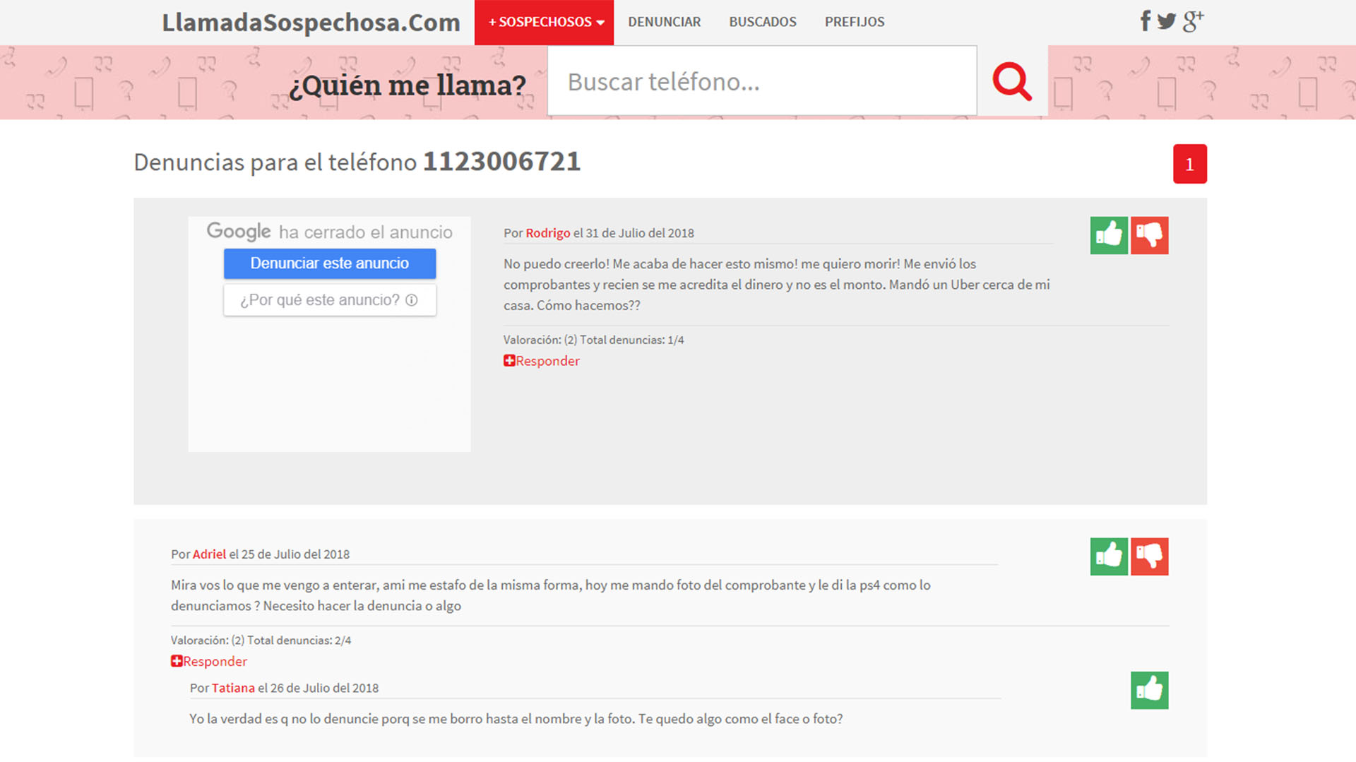Open the DENUNCIAR menu item
Screen dimensions: 1356x762
664,22
